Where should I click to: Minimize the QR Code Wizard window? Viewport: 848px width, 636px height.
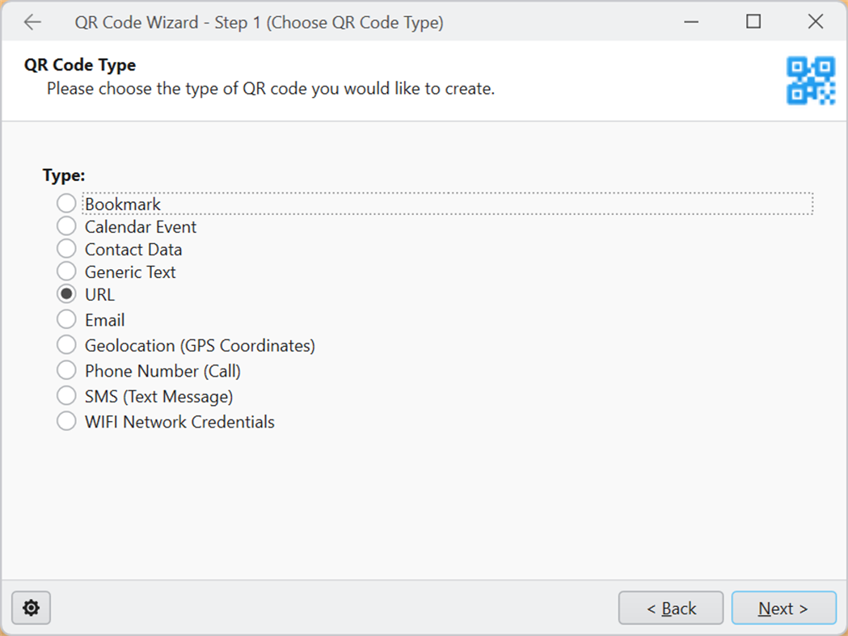(692, 22)
